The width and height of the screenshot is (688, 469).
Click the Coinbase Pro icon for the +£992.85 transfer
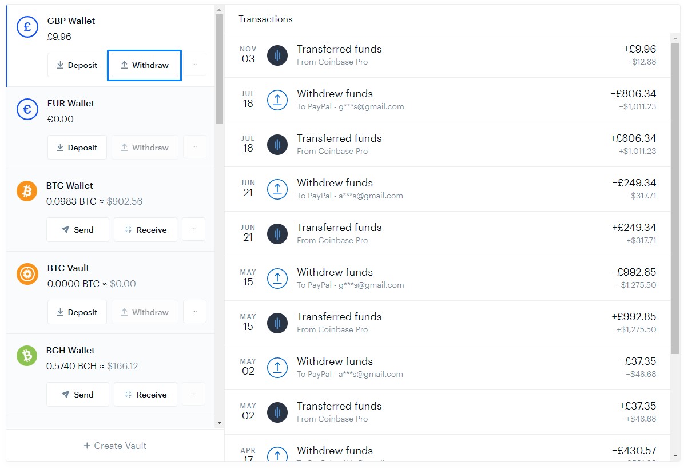tap(277, 323)
